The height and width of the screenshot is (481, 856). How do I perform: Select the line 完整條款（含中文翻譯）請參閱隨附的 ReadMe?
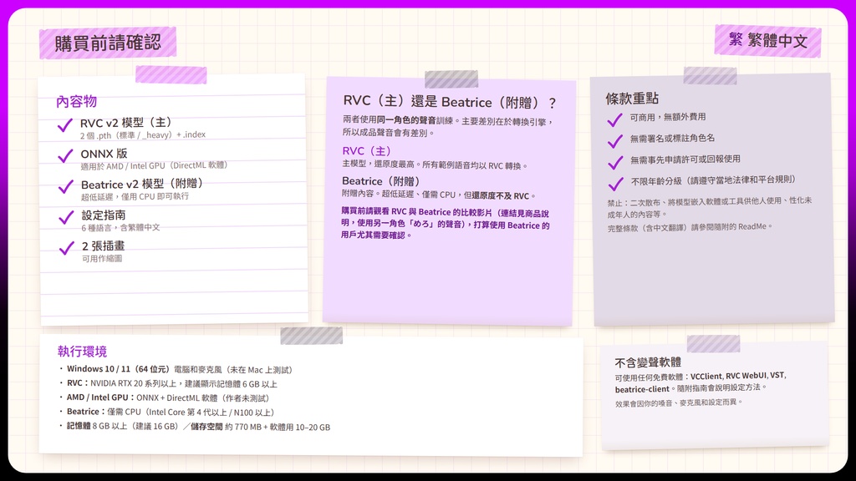point(690,227)
